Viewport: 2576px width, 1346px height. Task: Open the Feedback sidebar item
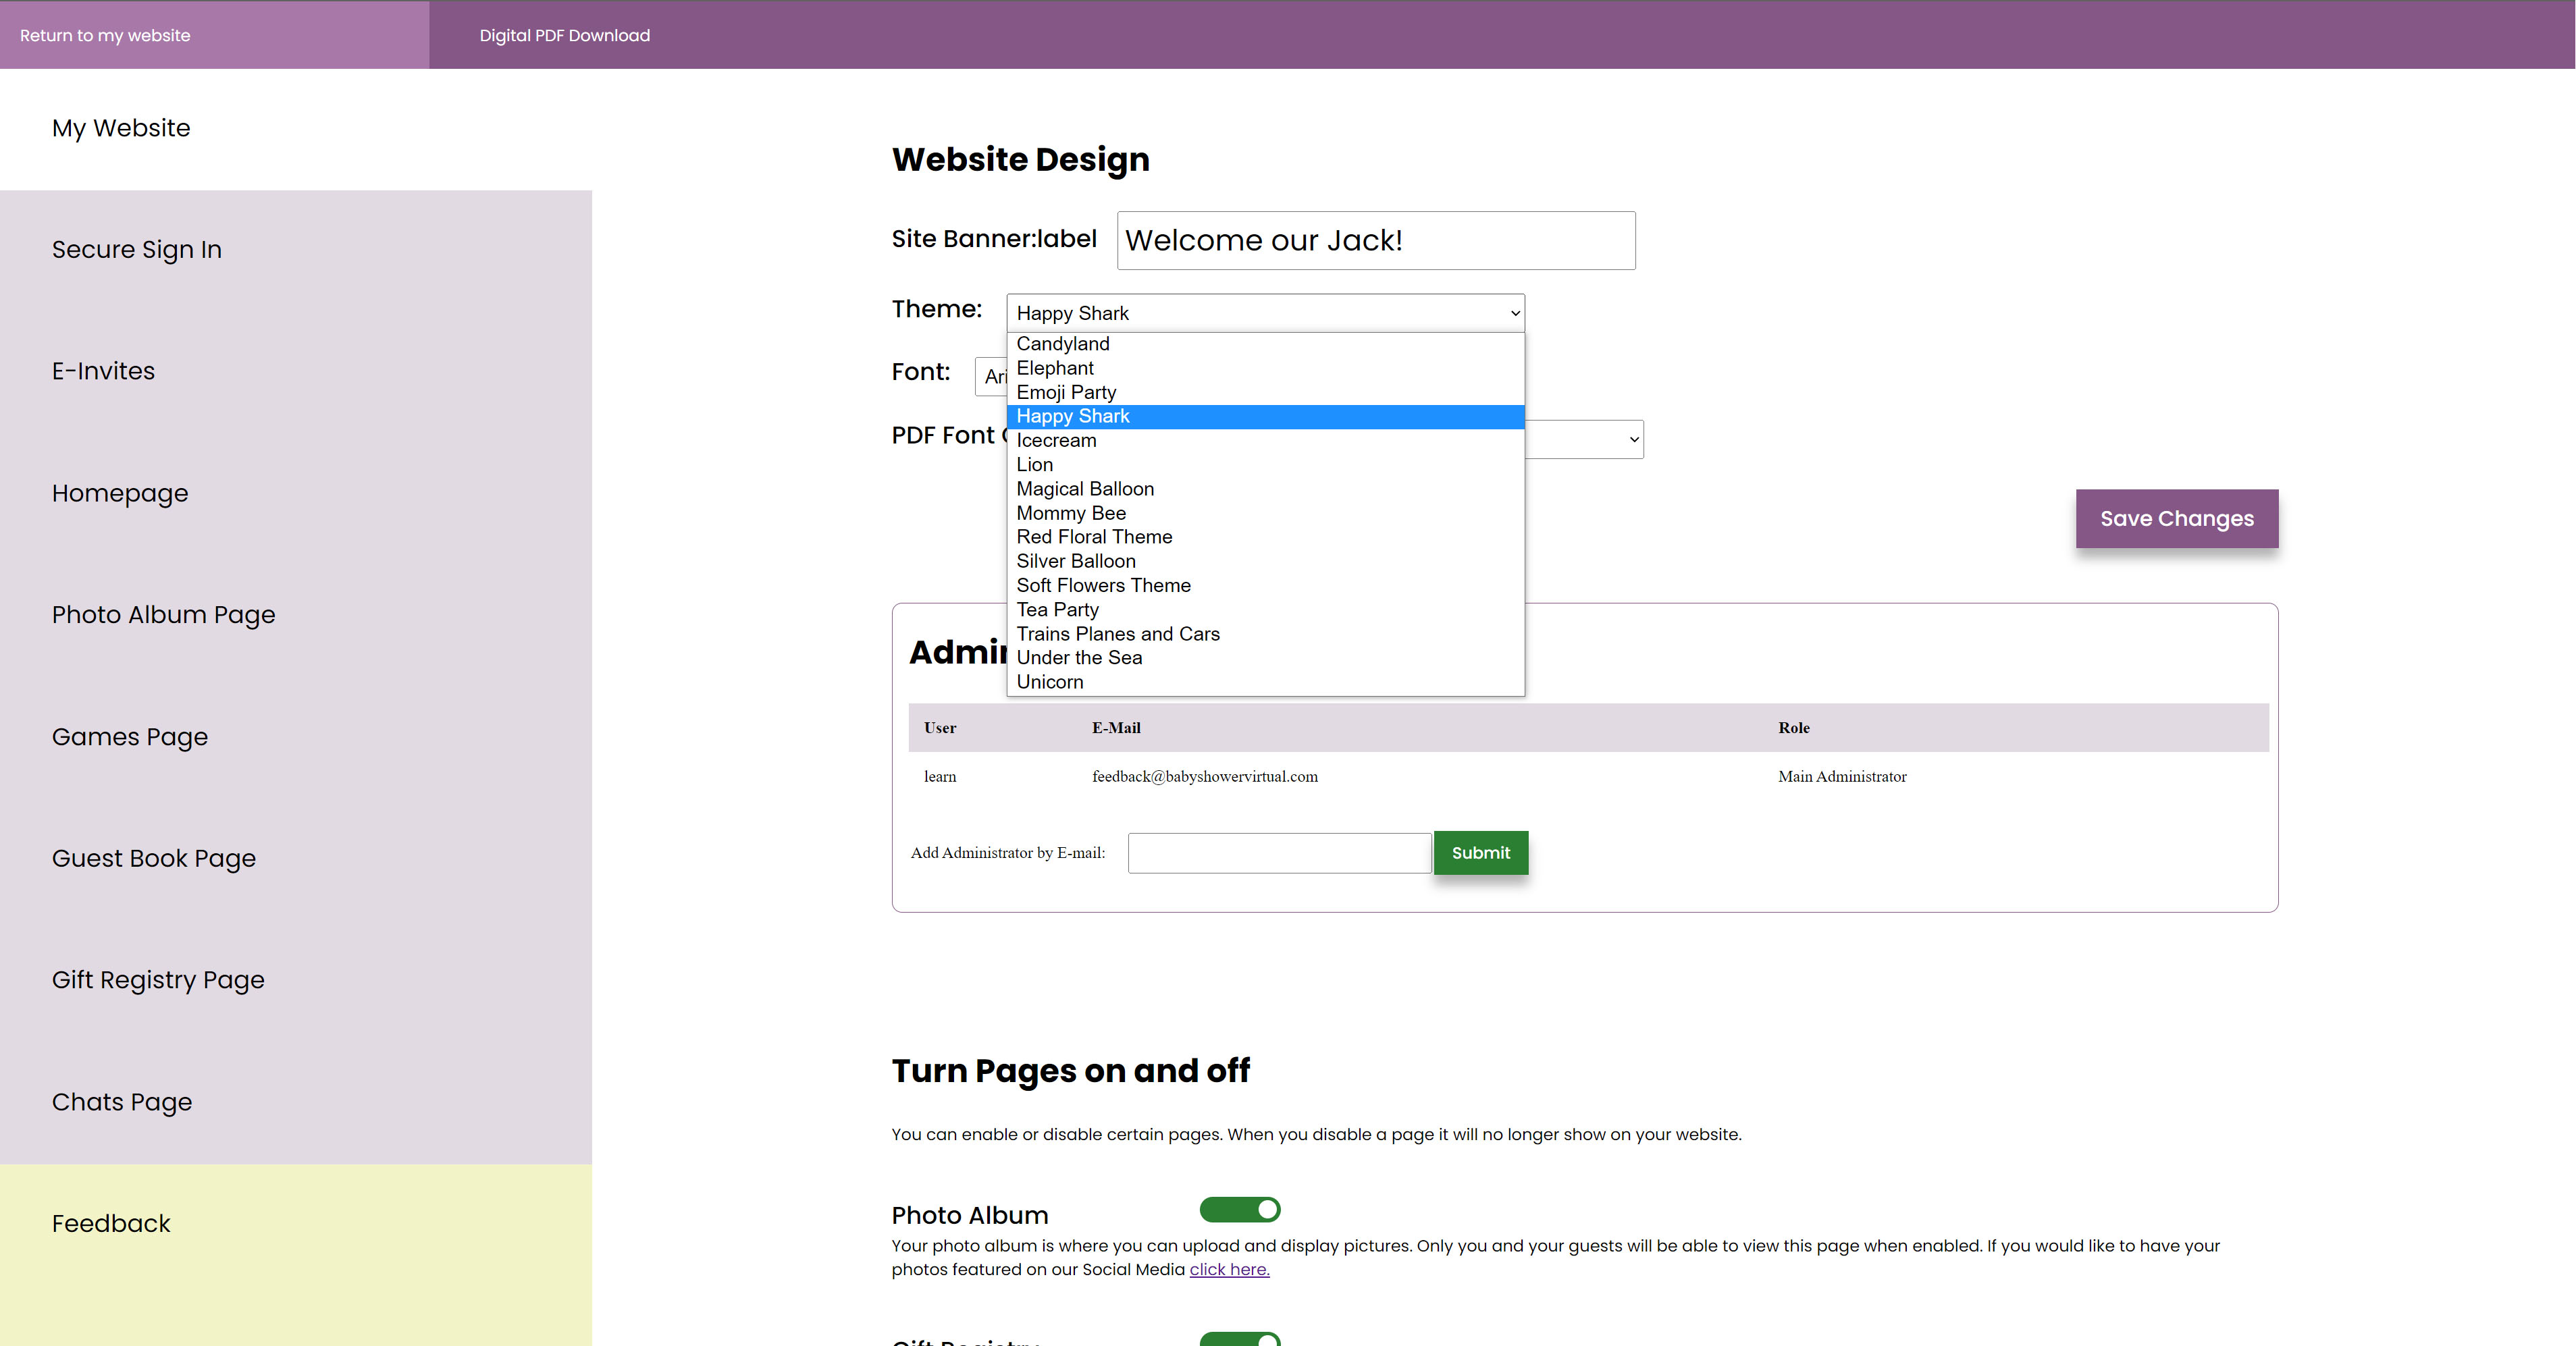click(x=111, y=1224)
